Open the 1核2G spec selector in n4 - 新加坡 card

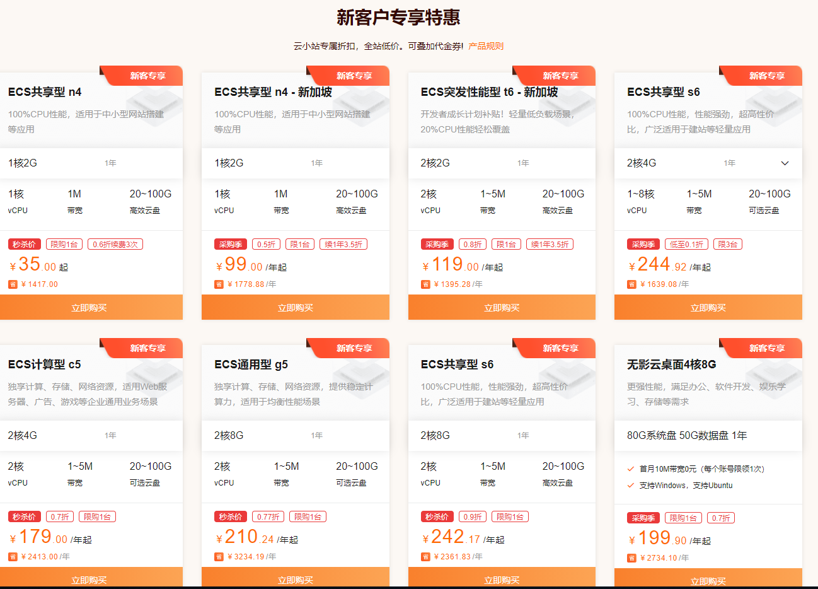point(295,163)
